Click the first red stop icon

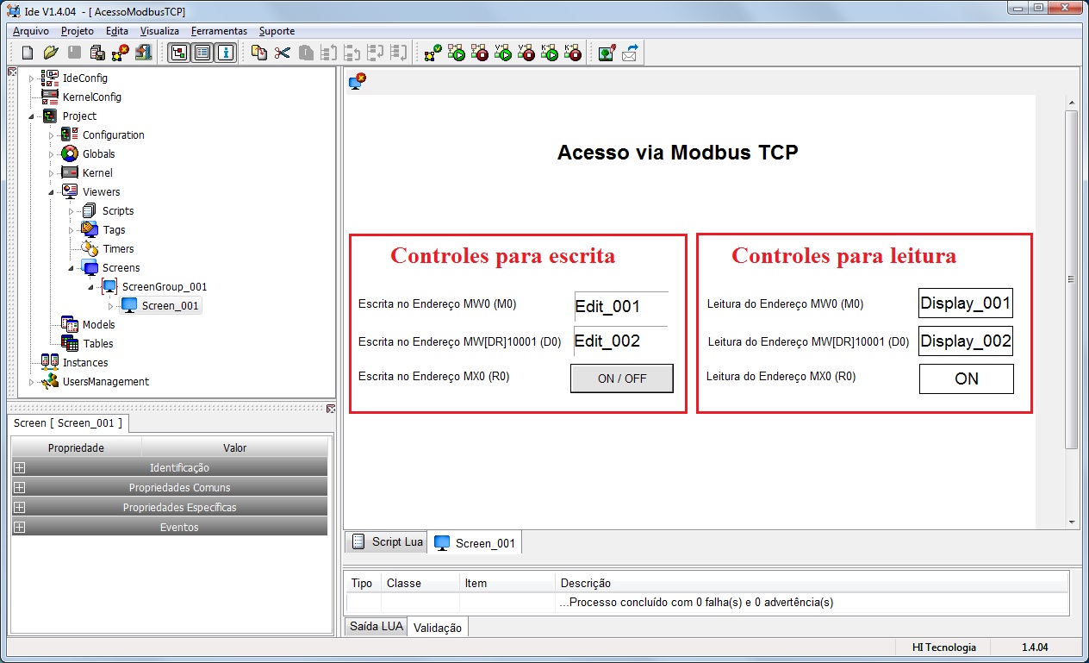coord(480,53)
